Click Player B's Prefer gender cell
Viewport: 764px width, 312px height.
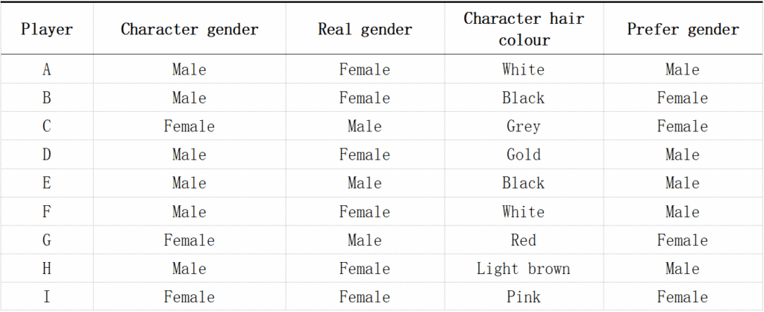click(x=683, y=98)
